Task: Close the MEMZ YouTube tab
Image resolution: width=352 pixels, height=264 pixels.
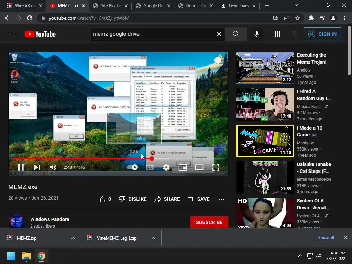Action: (84, 6)
